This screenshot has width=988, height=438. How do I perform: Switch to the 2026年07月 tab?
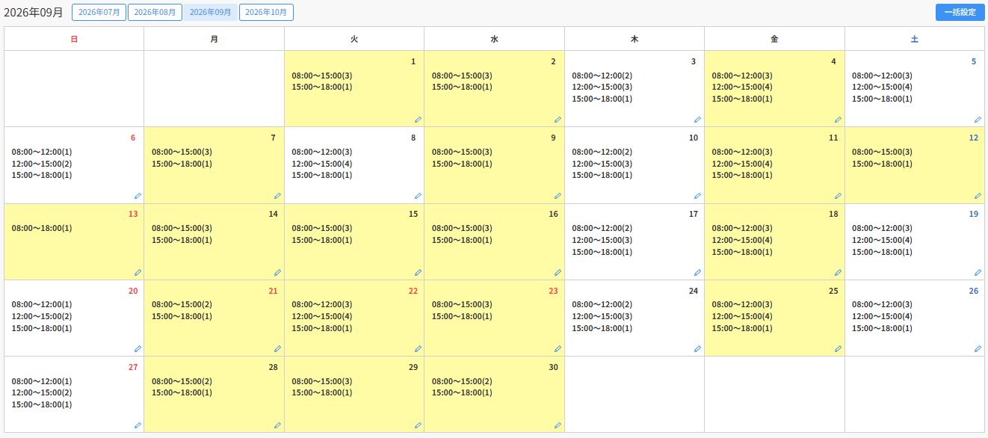click(99, 12)
